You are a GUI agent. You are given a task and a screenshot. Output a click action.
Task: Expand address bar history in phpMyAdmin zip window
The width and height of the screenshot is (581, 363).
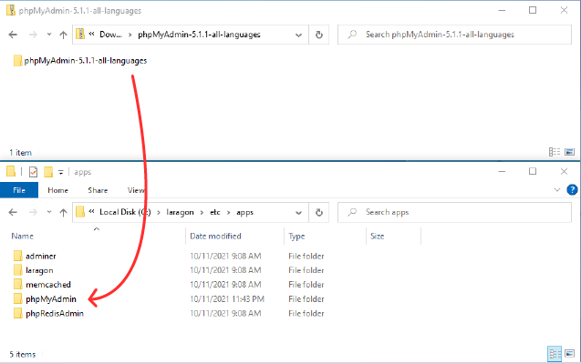coord(298,35)
